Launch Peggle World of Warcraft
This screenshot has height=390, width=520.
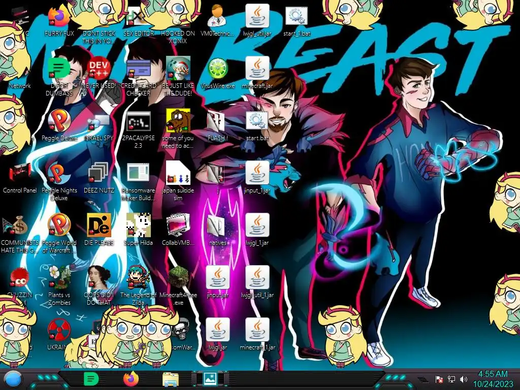(x=59, y=225)
